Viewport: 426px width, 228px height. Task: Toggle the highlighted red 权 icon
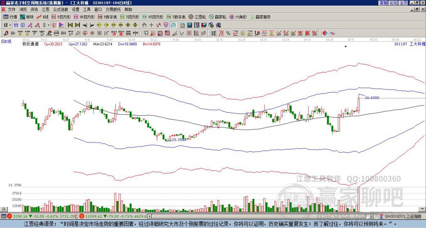click(x=54, y=25)
